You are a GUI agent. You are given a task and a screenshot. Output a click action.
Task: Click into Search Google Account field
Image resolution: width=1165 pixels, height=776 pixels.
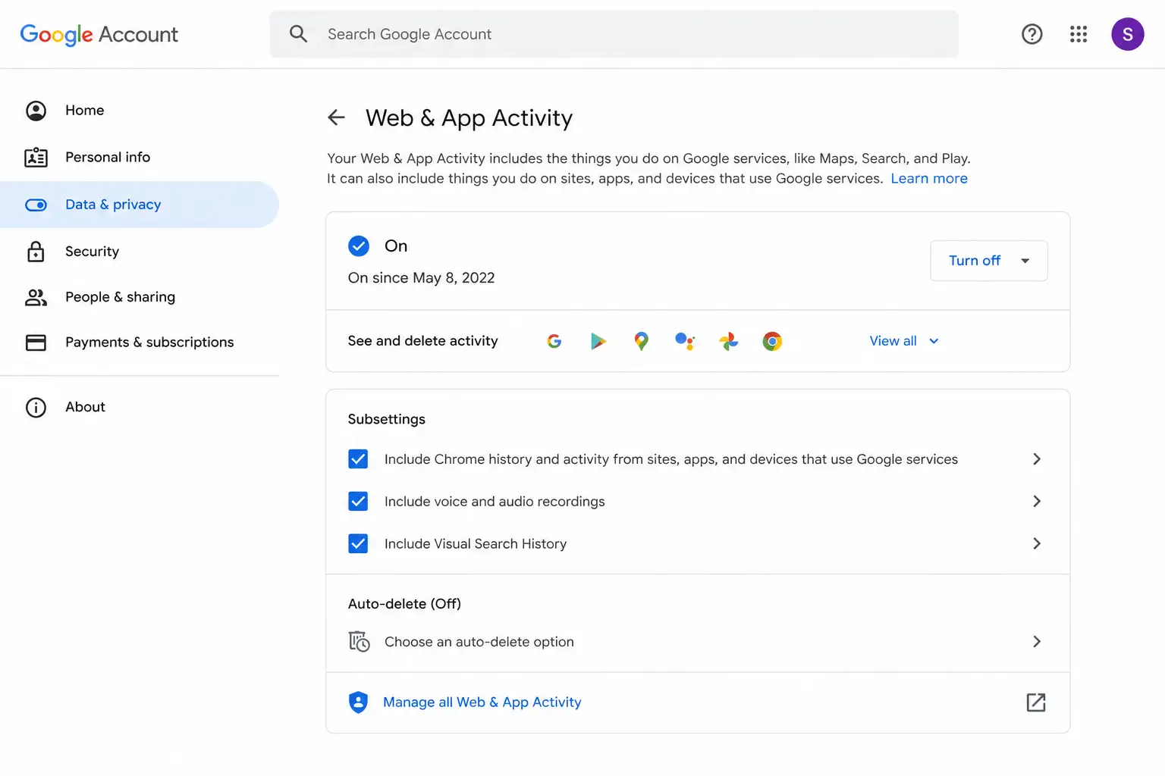[x=614, y=34]
